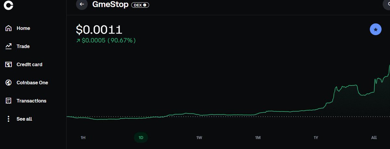Click the Trade chart icon
390x149 pixels.
click(9, 47)
